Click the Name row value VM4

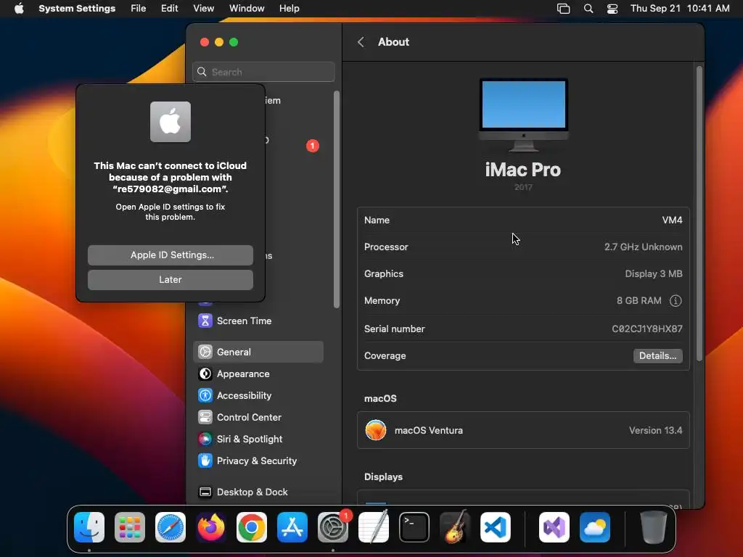tap(672, 220)
